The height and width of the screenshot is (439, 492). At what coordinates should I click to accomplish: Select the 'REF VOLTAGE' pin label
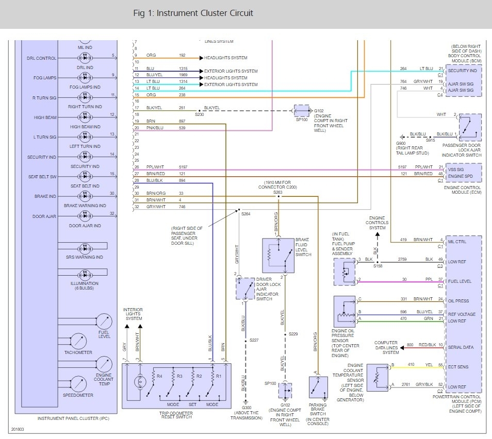pos(462,314)
